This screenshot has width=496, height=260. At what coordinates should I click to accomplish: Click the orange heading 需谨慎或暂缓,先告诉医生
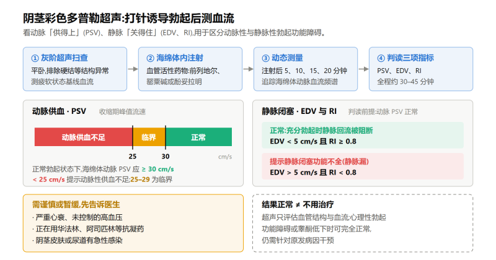tap(76, 204)
